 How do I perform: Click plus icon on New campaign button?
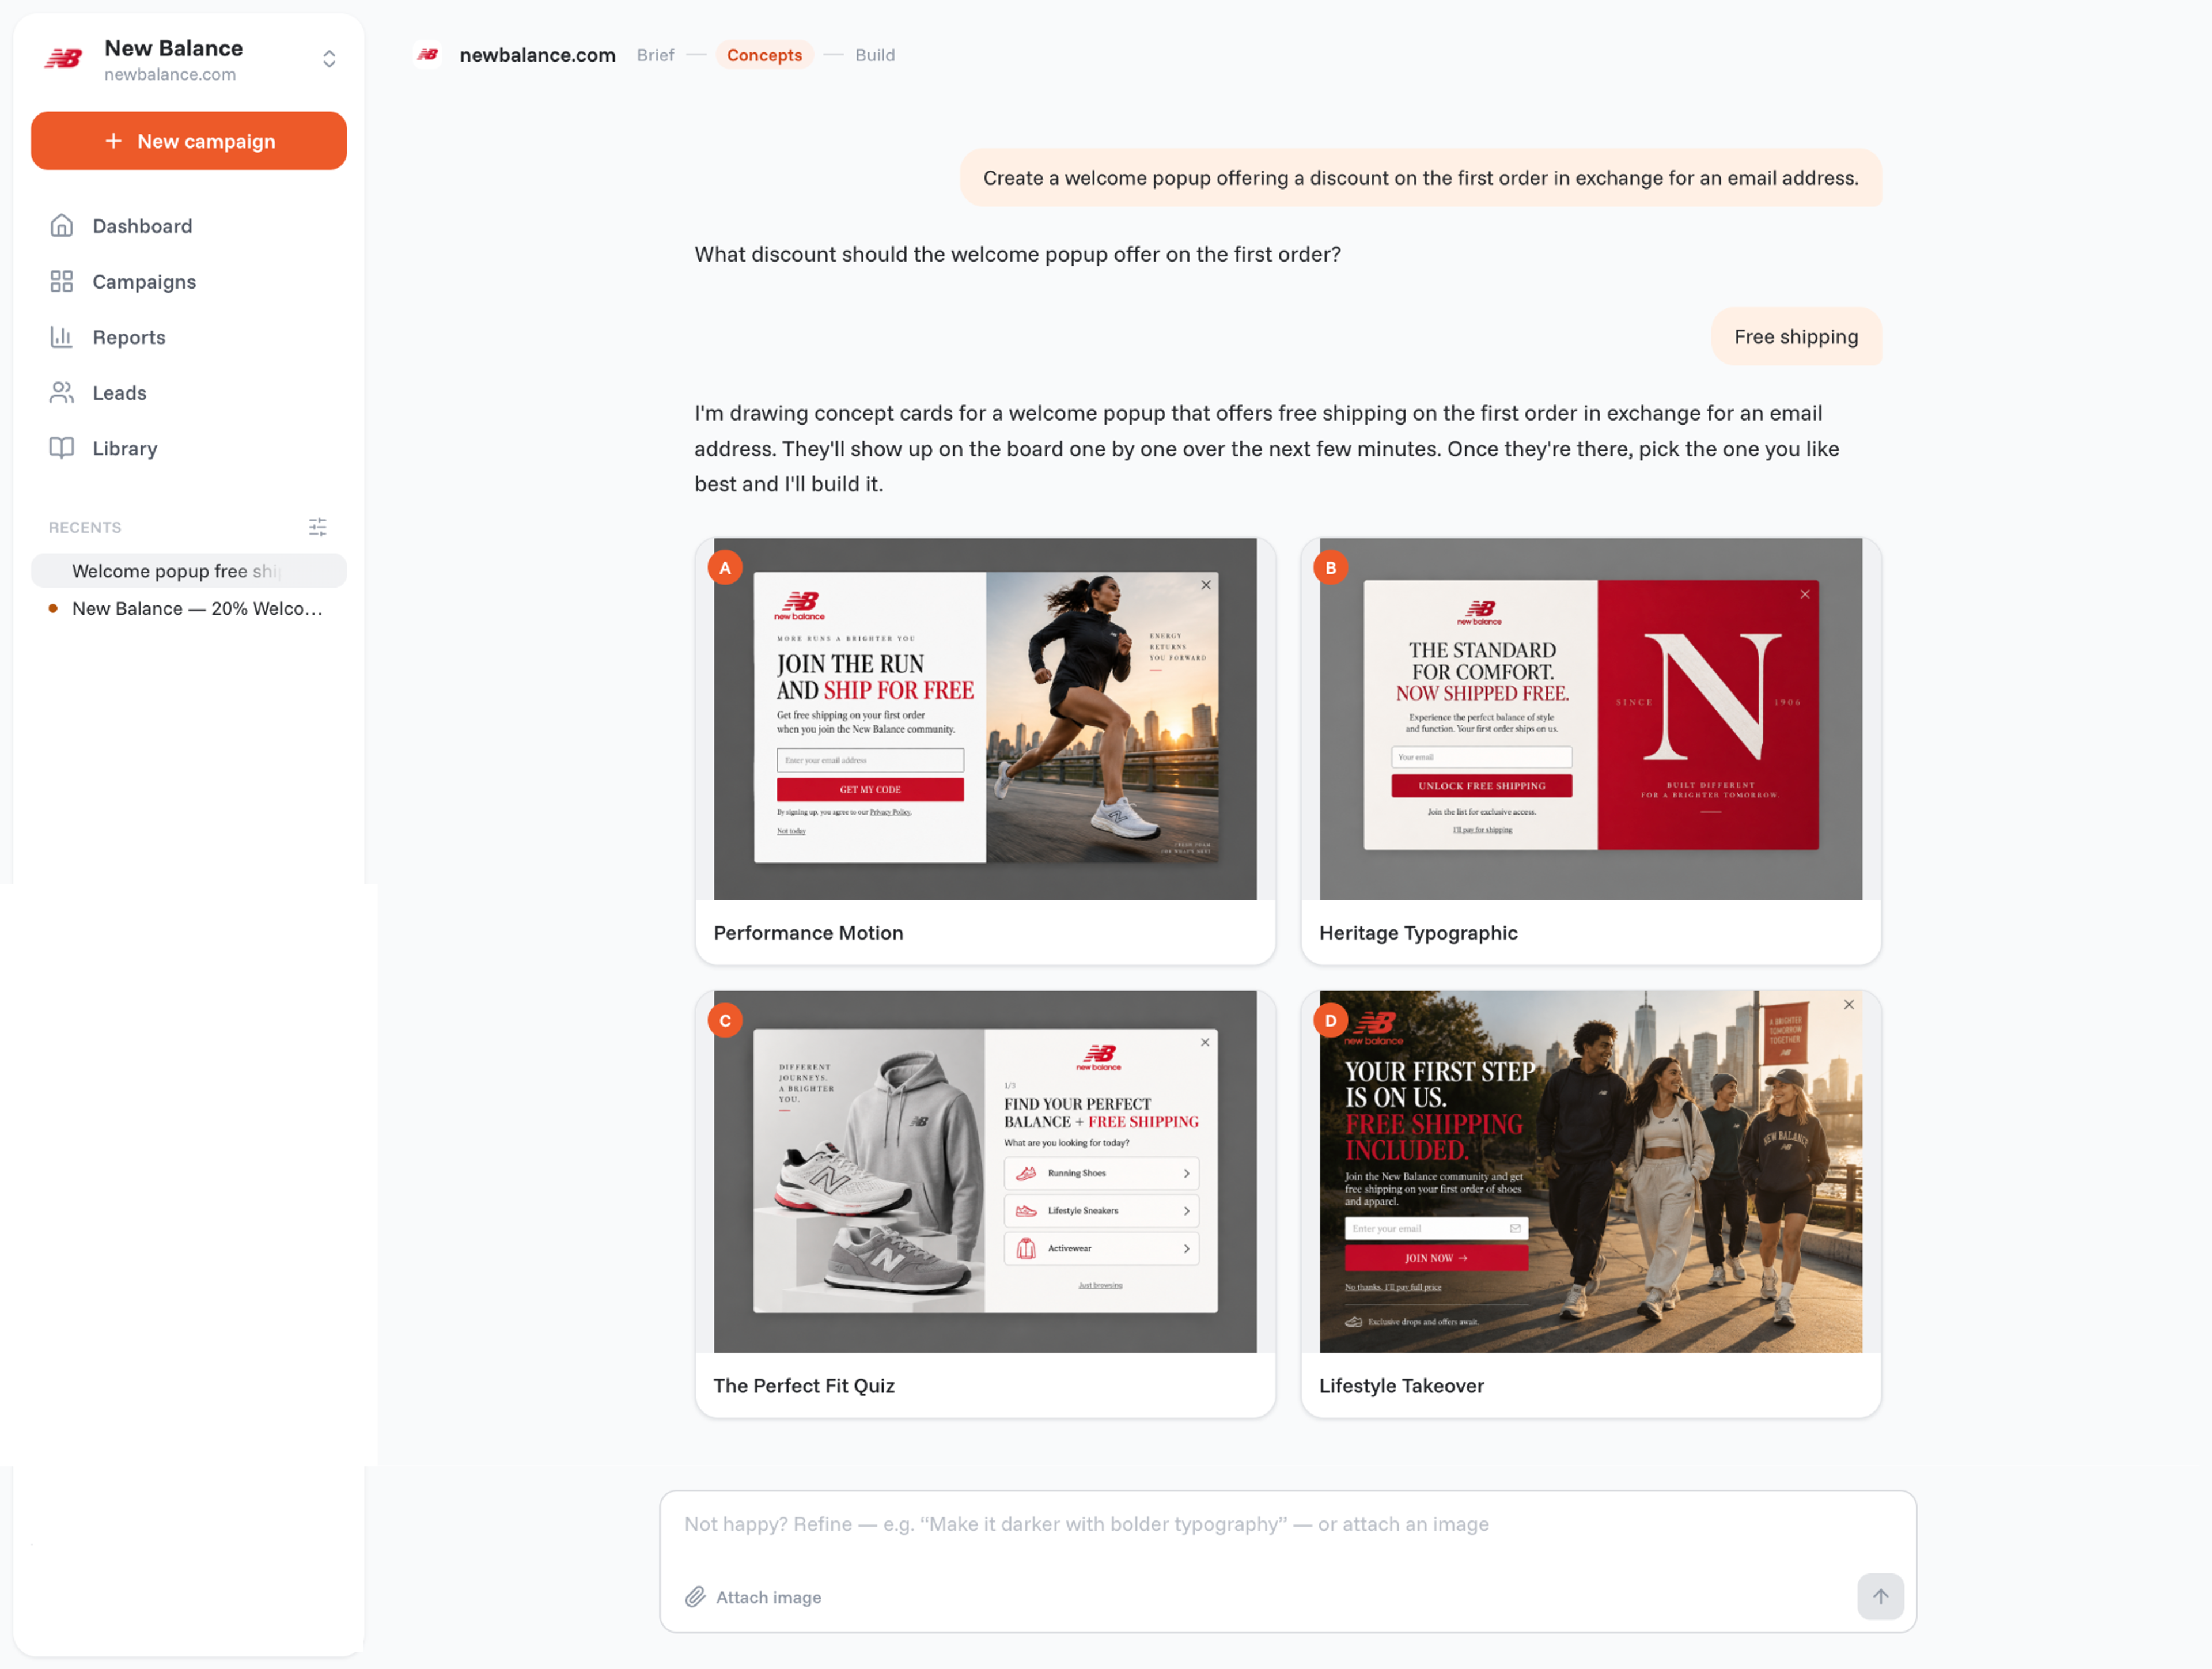coord(114,141)
